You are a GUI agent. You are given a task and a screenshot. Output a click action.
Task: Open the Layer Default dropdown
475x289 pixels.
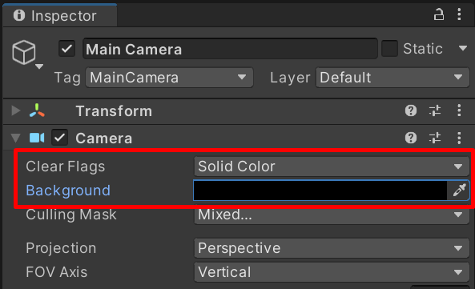pyautogui.click(x=392, y=78)
